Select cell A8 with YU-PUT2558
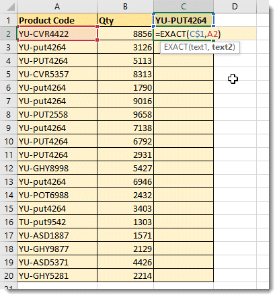Viewport: 279px width, 299px height. pyautogui.click(x=57, y=114)
